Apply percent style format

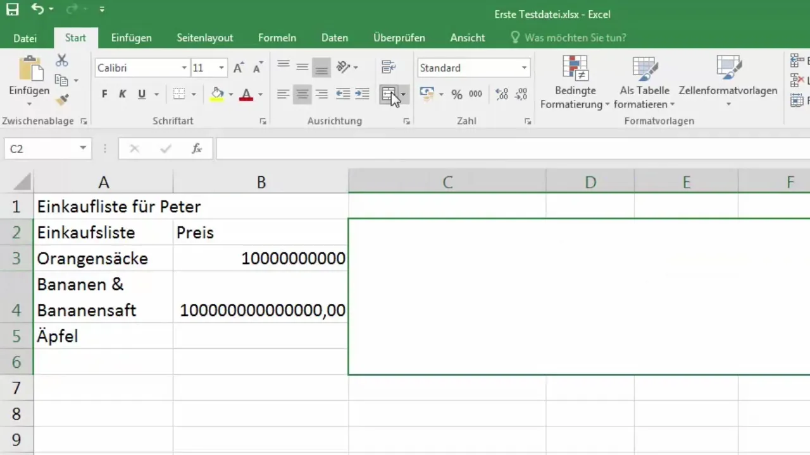pos(457,94)
